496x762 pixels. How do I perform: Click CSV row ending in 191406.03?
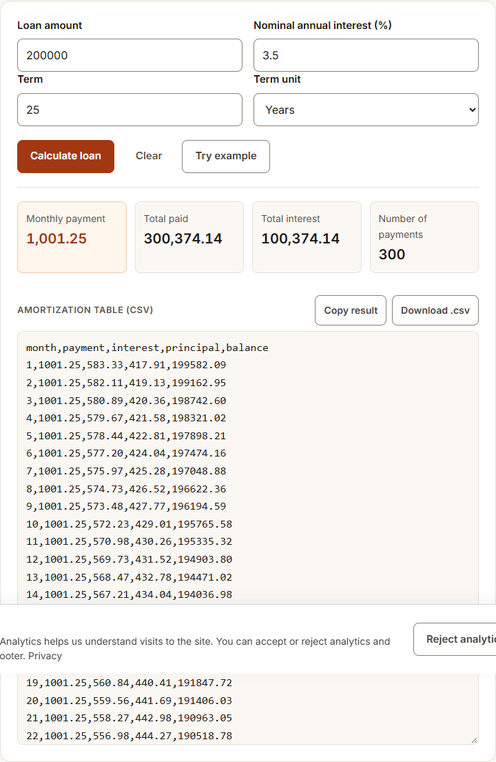129,701
